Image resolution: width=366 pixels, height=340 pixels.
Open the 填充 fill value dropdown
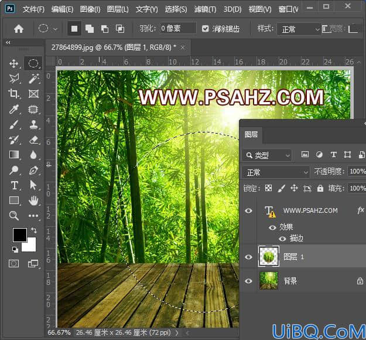click(x=357, y=188)
